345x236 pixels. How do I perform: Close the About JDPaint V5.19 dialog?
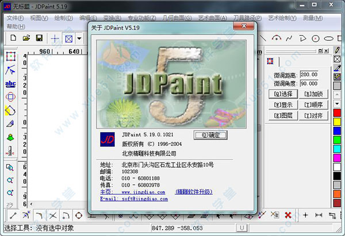(x=244, y=26)
